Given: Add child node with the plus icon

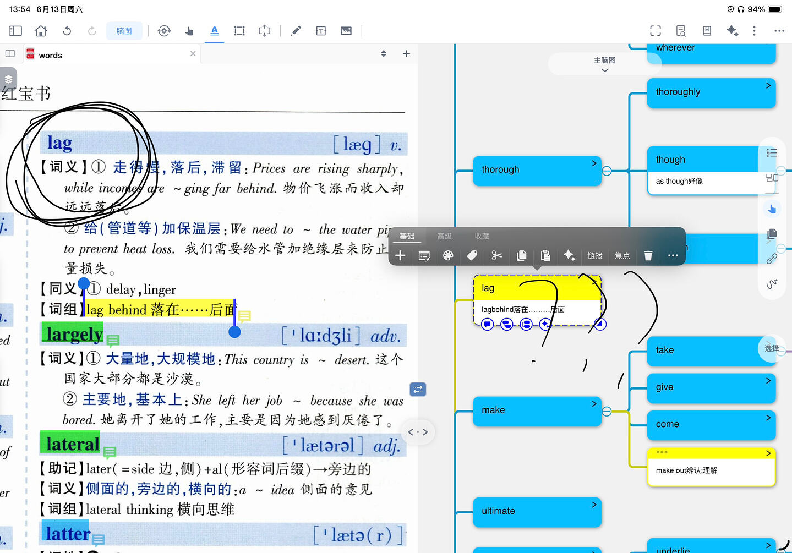Looking at the screenshot, I should (x=401, y=255).
